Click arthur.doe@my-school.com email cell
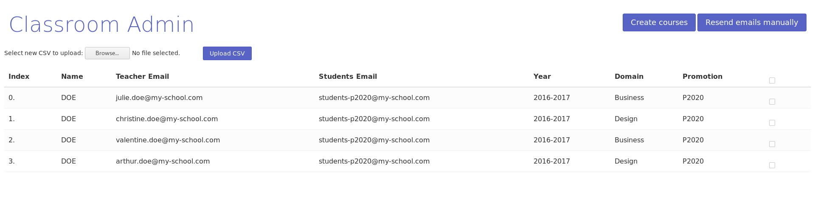 [x=163, y=161]
